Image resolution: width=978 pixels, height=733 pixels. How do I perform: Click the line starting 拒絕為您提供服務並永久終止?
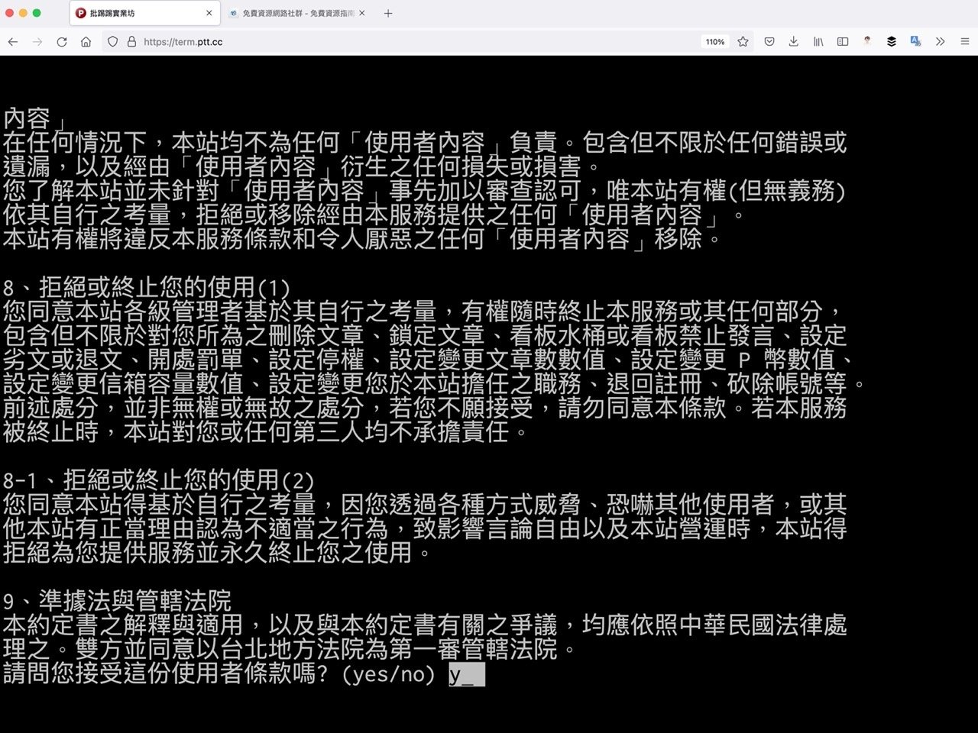click(219, 553)
